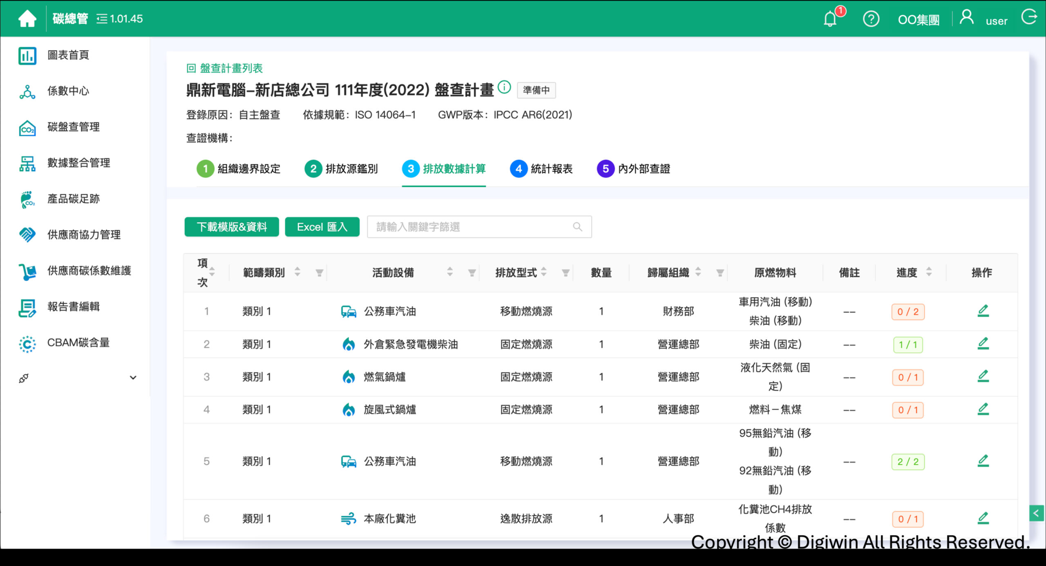Click flame icon for 燃氣鍋爐
The width and height of the screenshot is (1046, 566).
coord(349,377)
